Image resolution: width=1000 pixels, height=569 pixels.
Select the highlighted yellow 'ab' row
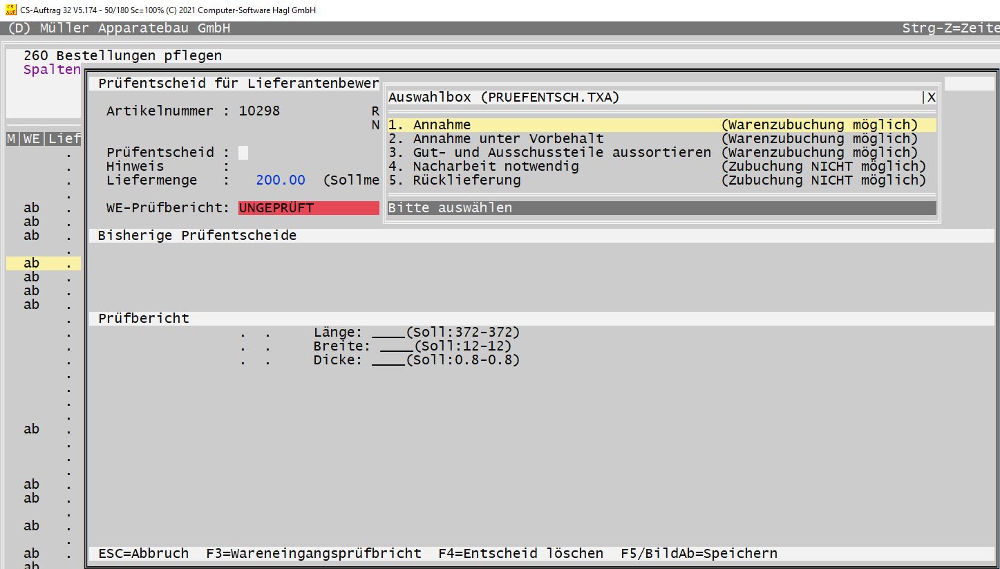43,263
